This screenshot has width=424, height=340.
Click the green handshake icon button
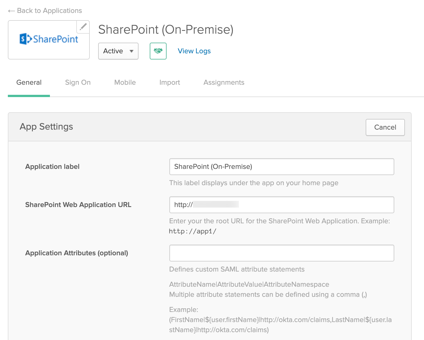[x=158, y=51]
